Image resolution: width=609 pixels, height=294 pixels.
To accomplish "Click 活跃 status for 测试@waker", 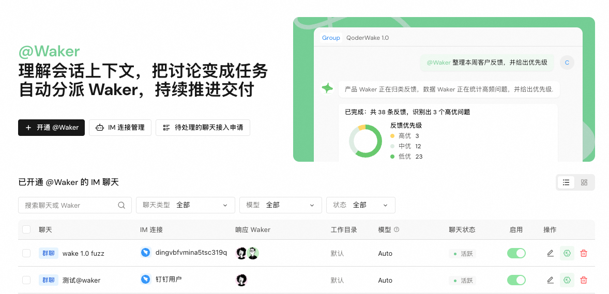I will pyautogui.click(x=463, y=281).
